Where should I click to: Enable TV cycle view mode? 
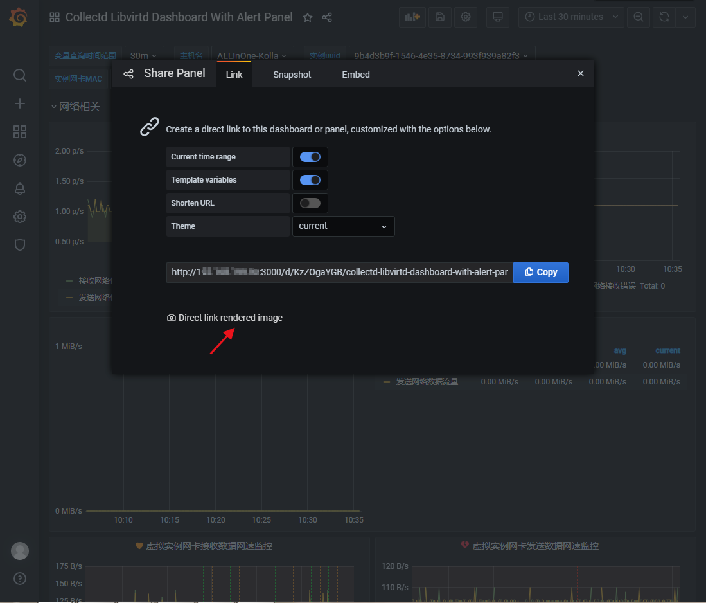[x=498, y=17]
